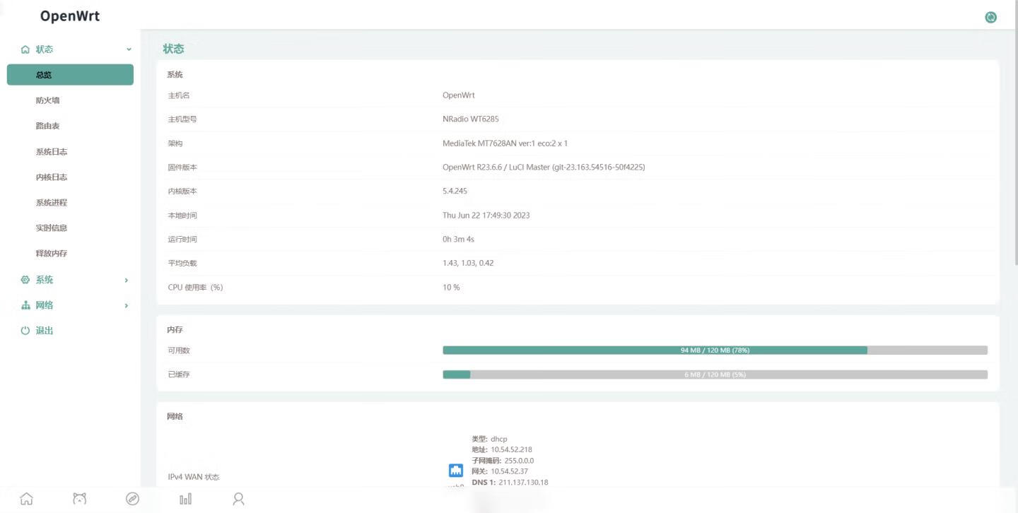
Task: Click the CPU 使用率 label
Action: (x=195, y=288)
